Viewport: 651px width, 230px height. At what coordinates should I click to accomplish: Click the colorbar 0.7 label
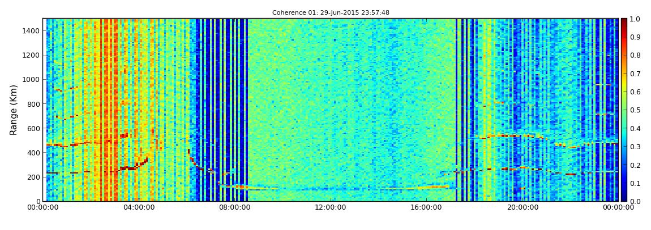(635, 74)
